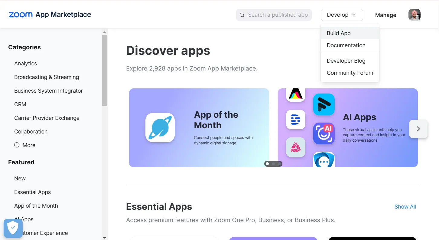
Task: Click the plus circle icon beside More
Action: pos(17,145)
